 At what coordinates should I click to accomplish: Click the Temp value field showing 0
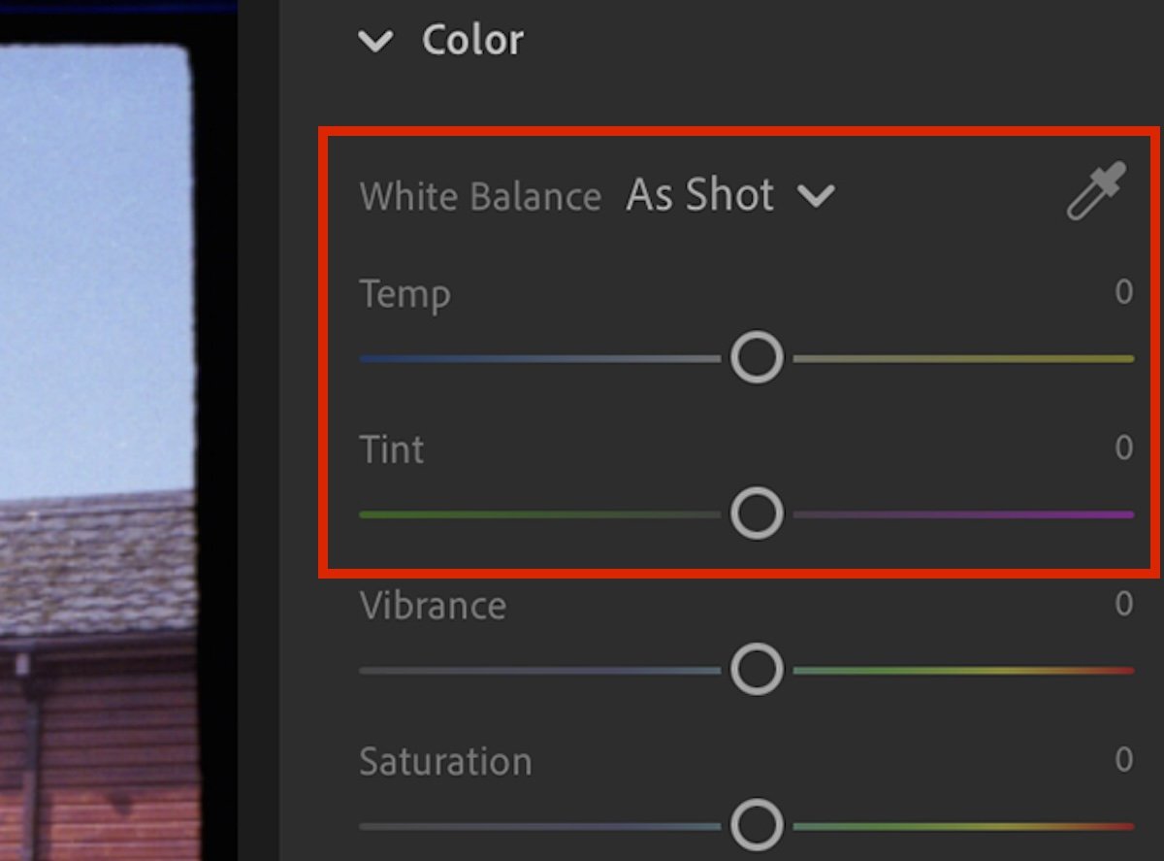click(1123, 292)
